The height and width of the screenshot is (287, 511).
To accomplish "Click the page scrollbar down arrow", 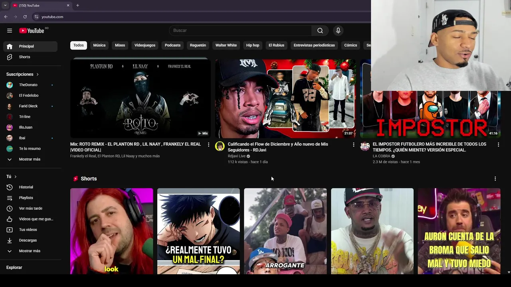I will pyautogui.click(x=509, y=272).
